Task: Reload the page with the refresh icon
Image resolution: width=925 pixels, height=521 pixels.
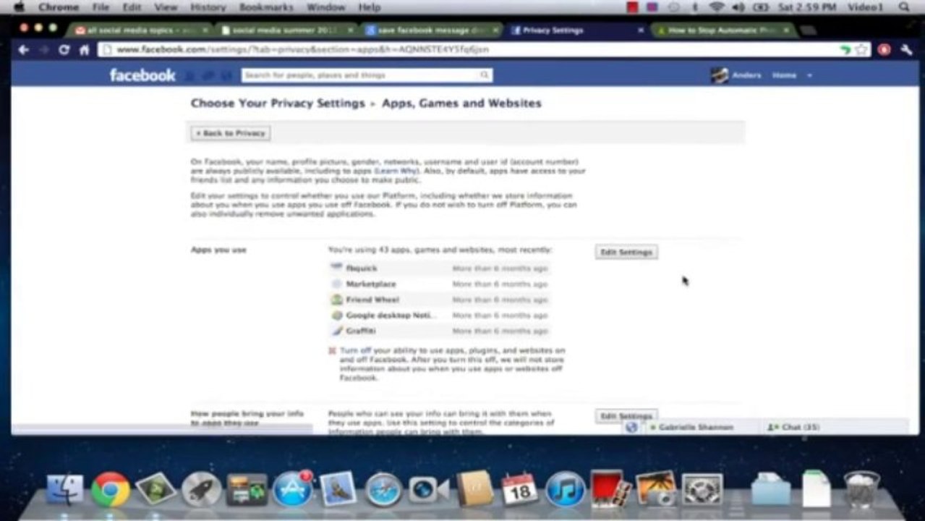Action: pos(64,50)
